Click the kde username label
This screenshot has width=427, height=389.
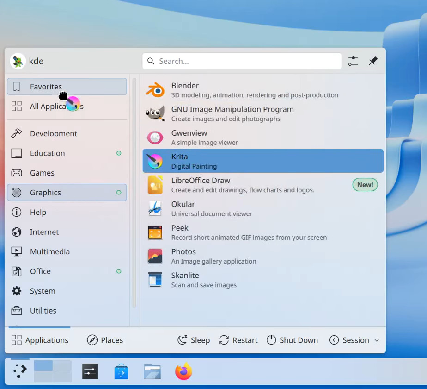coord(36,61)
